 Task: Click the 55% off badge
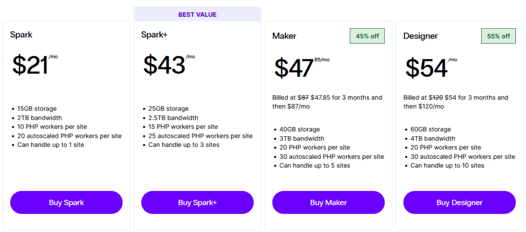click(x=498, y=36)
